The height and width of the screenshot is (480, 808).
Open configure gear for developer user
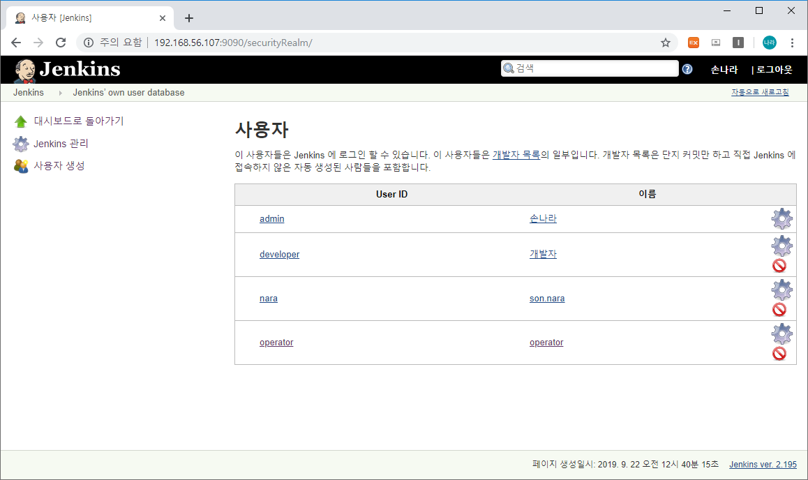(x=781, y=246)
